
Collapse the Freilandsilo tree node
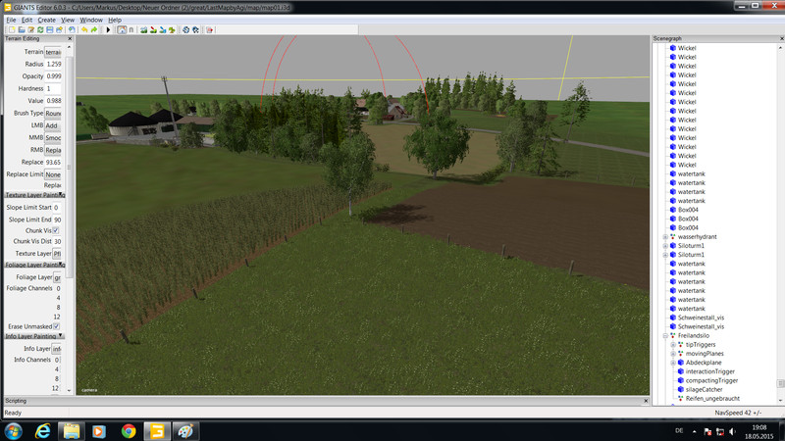point(664,336)
